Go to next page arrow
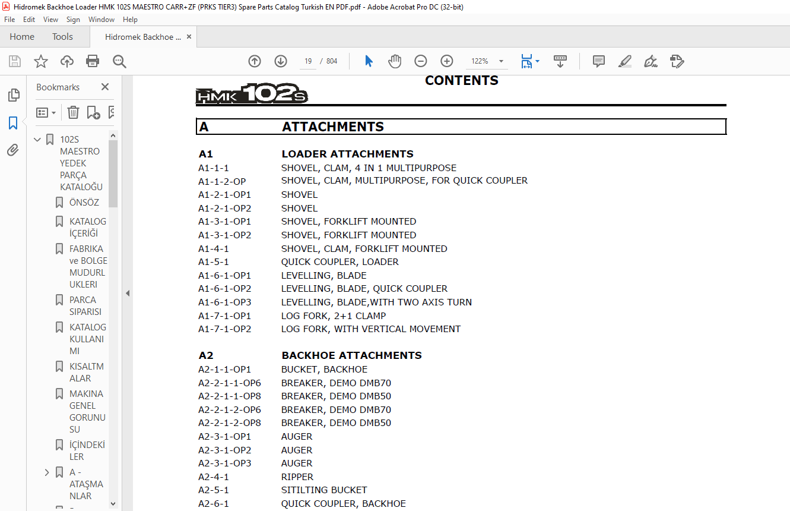 (x=281, y=61)
